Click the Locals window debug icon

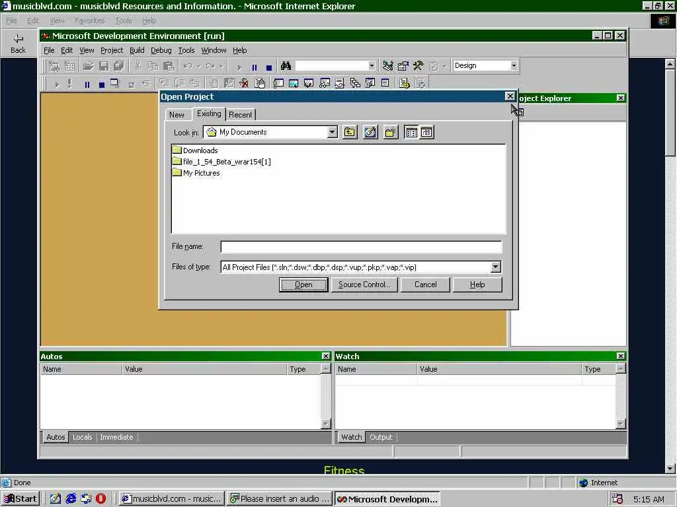pos(309,83)
